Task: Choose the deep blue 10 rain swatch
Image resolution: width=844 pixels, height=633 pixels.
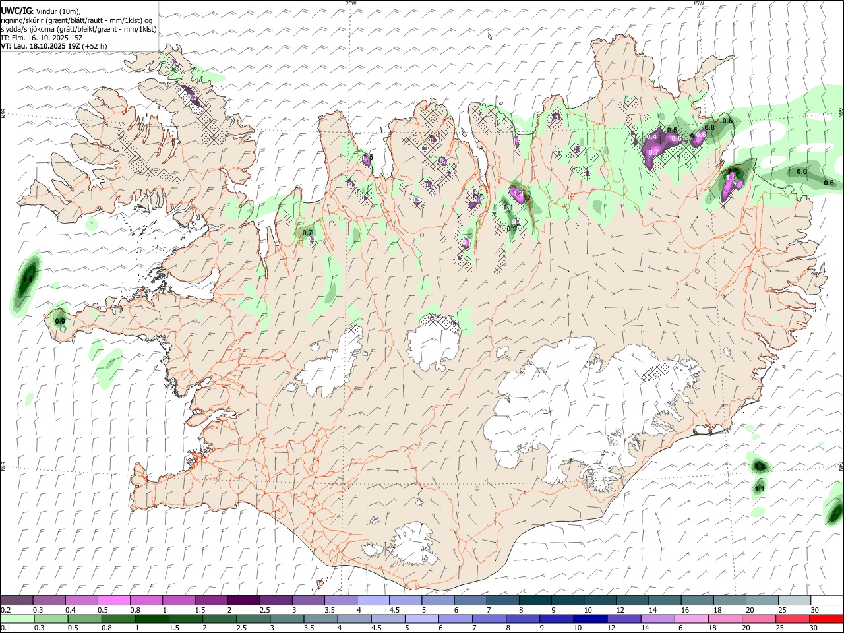Action: coord(590,618)
